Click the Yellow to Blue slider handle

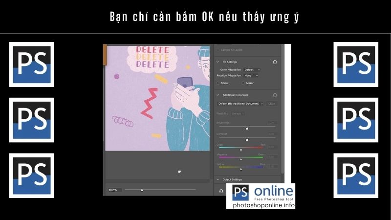coord(241,169)
